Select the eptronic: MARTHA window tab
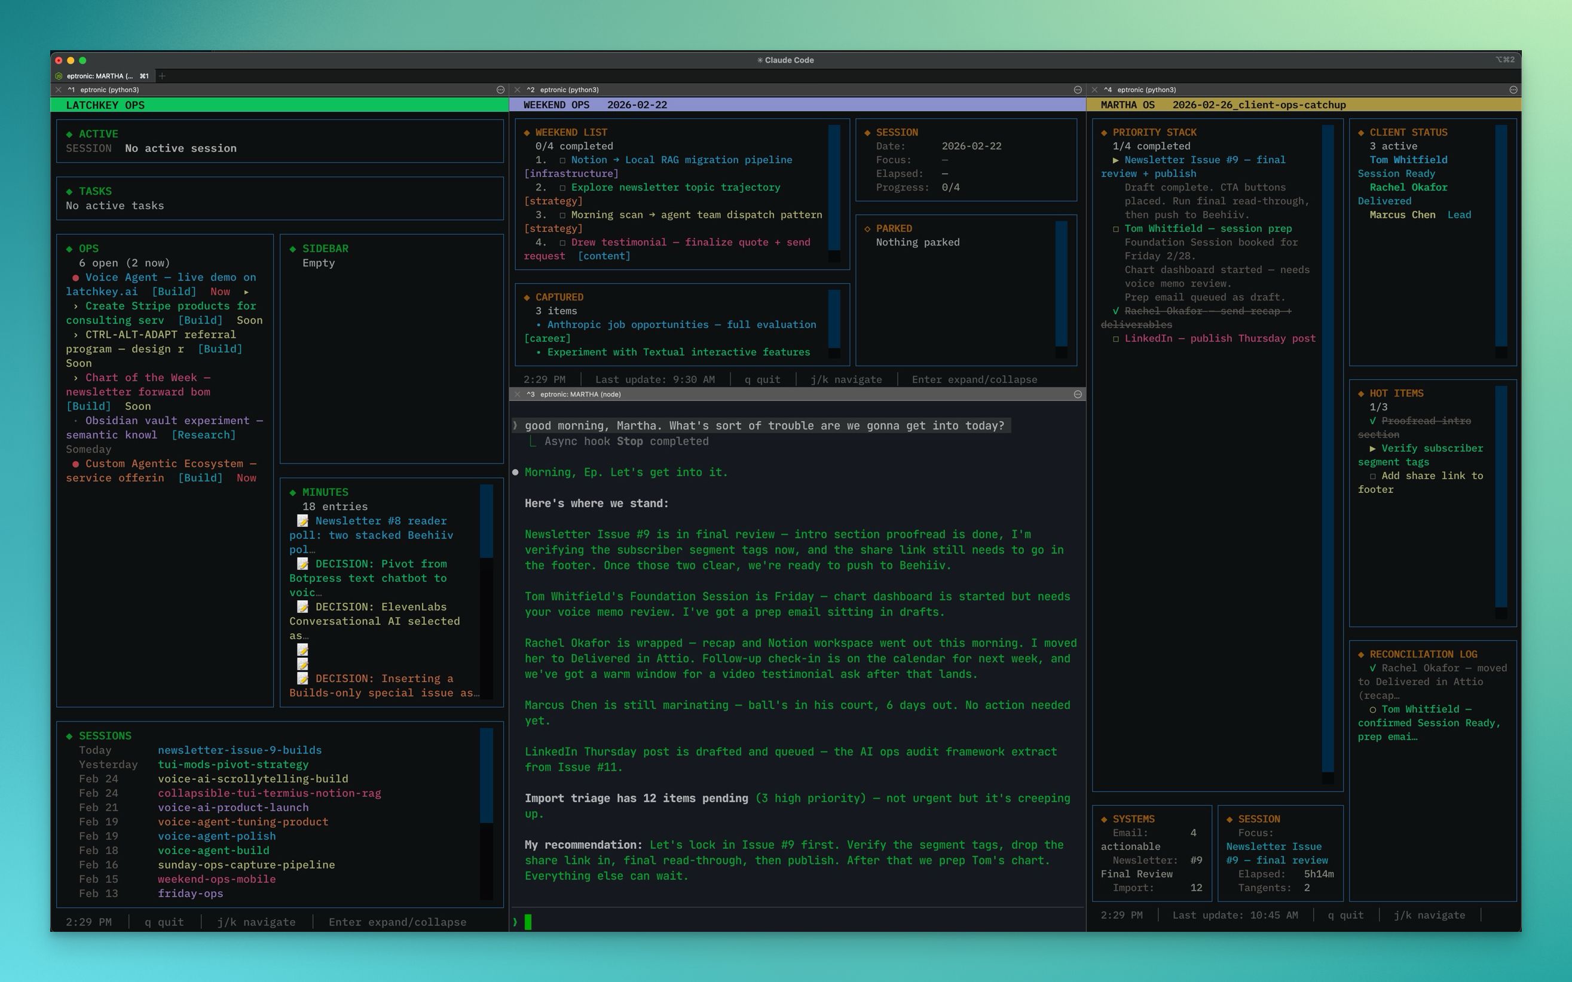The width and height of the screenshot is (1572, 982). (x=101, y=76)
